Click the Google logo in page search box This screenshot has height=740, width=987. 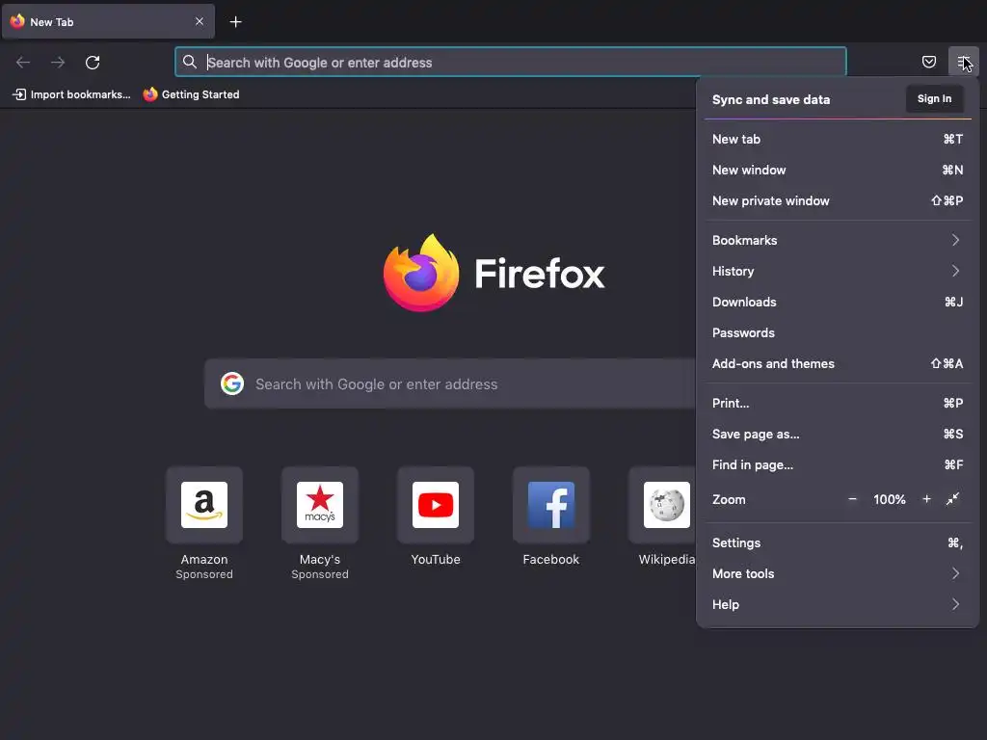(x=232, y=383)
